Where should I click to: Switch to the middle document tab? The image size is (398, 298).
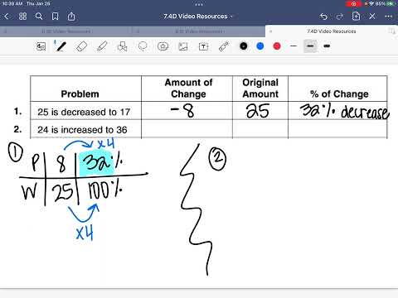pyautogui.click(x=199, y=31)
